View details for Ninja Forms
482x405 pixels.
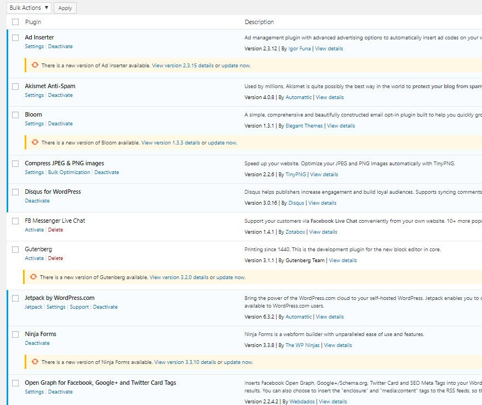338,345
